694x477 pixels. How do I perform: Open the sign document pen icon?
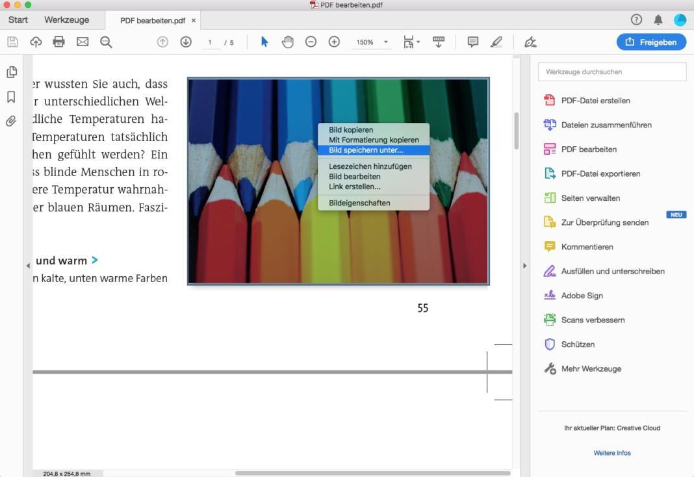click(530, 42)
